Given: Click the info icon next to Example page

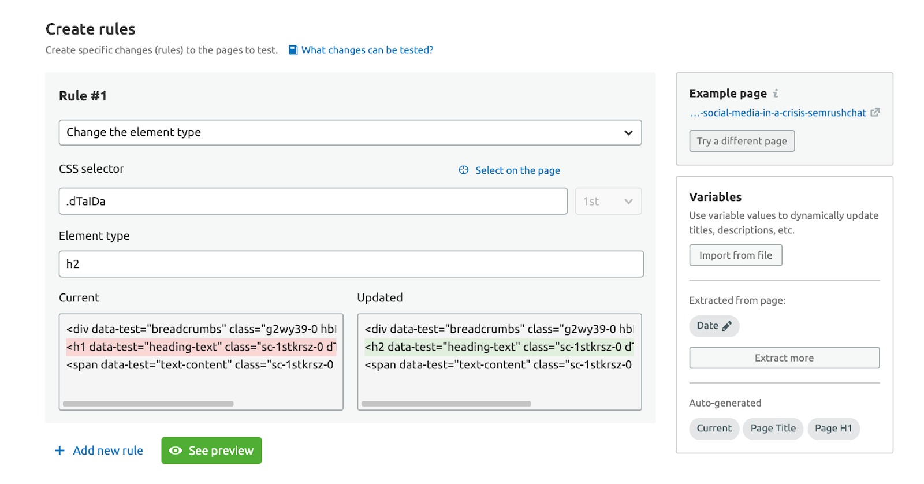Looking at the screenshot, I should click(776, 93).
